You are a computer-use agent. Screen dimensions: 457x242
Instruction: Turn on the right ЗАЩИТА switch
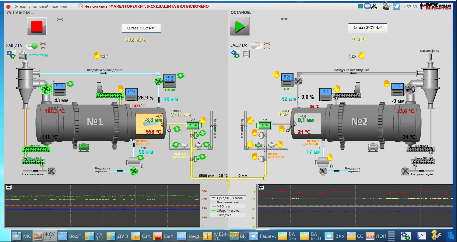point(256,46)
